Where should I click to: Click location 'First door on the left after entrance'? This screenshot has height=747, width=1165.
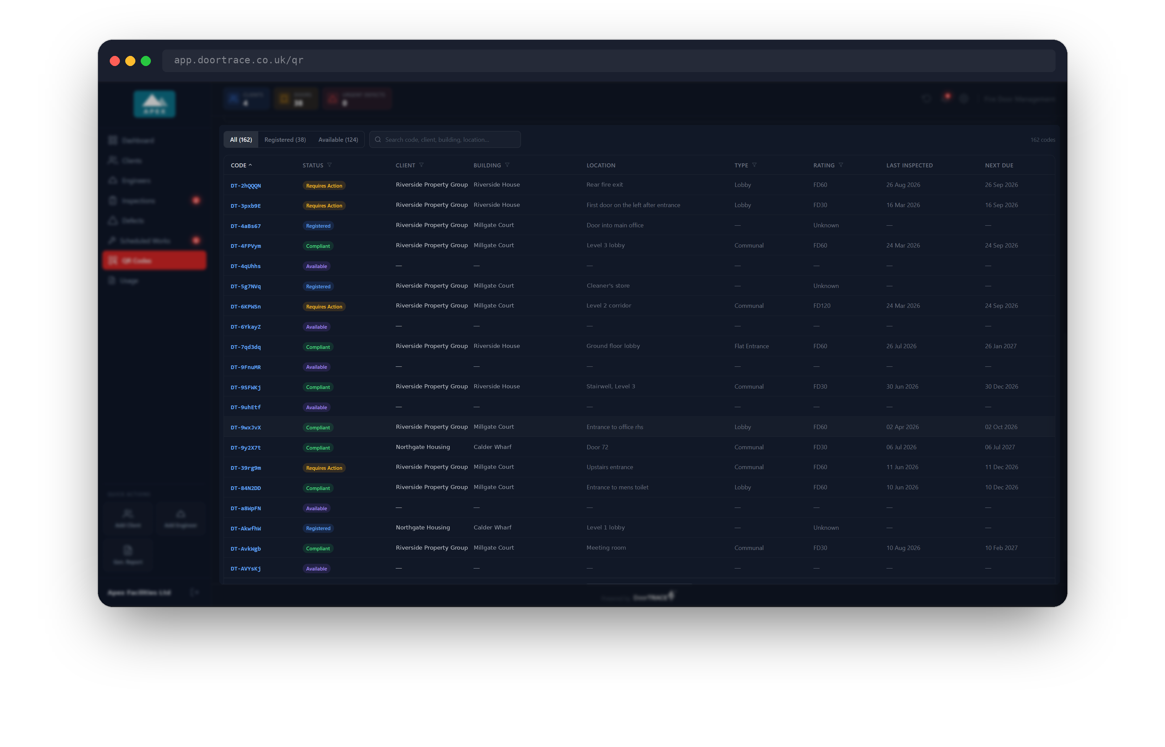633,205
